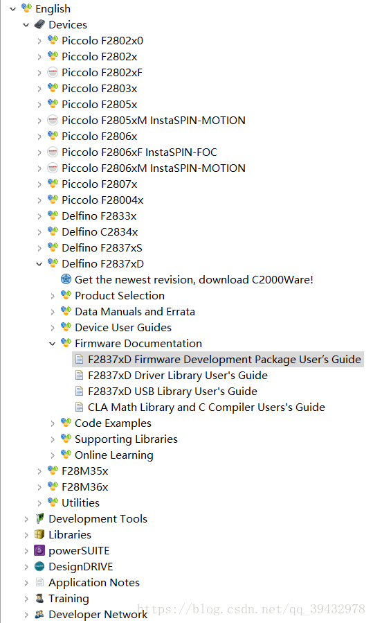Click the Product Selection package icon
This screenshot has width=373, height=623.
tap(66, 295)
